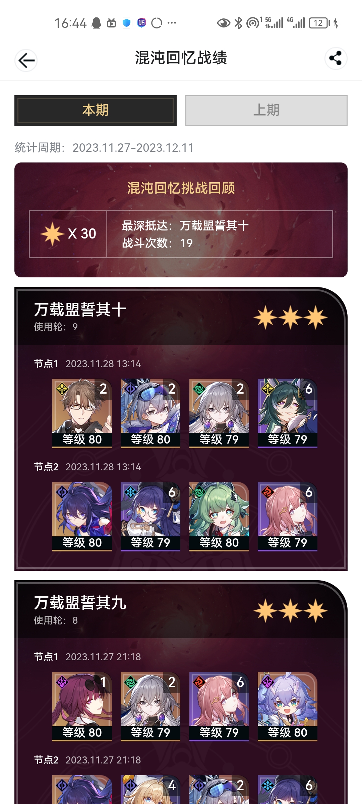Tap the three stars of 万载盟誓其九

point(291,610)
